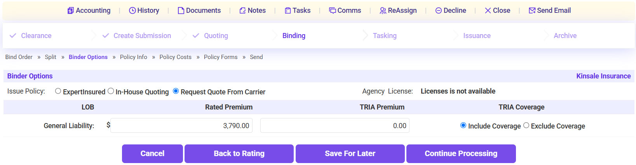
Task: Open the Tasks clipboard icon
Action: click(x=288, y=10)
